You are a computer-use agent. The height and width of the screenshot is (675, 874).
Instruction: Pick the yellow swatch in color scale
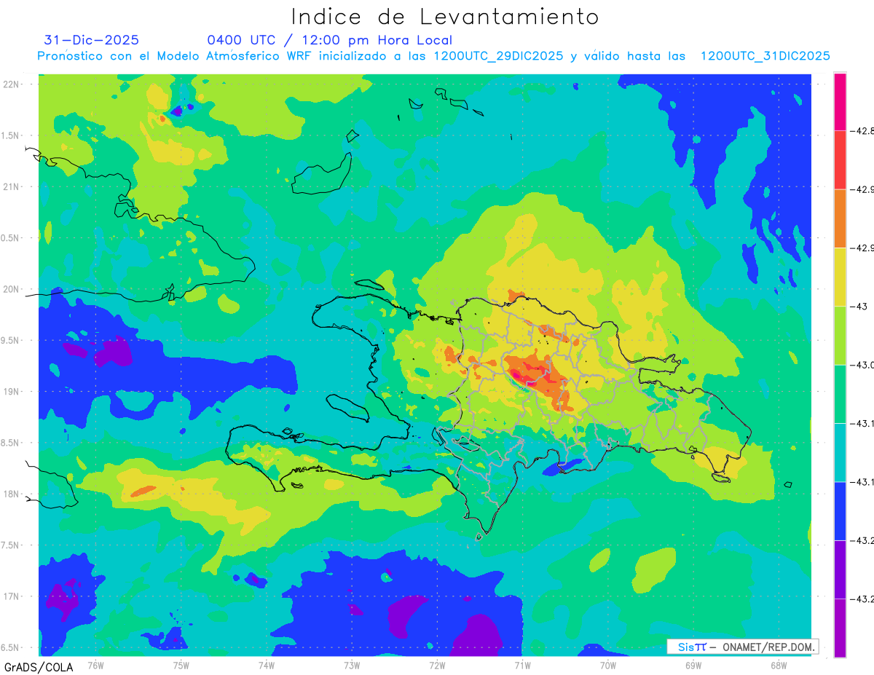[x=840, y=277]
